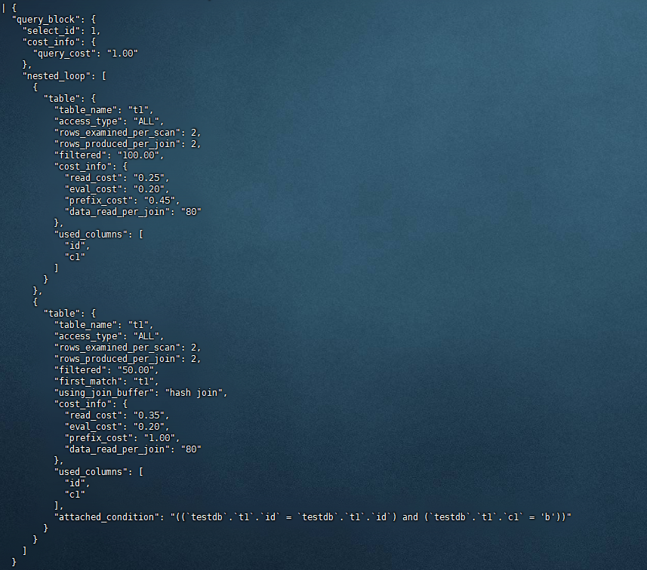Click the "prefix_cost": "1.00" line
647x570 pixels.
point(122,438)
